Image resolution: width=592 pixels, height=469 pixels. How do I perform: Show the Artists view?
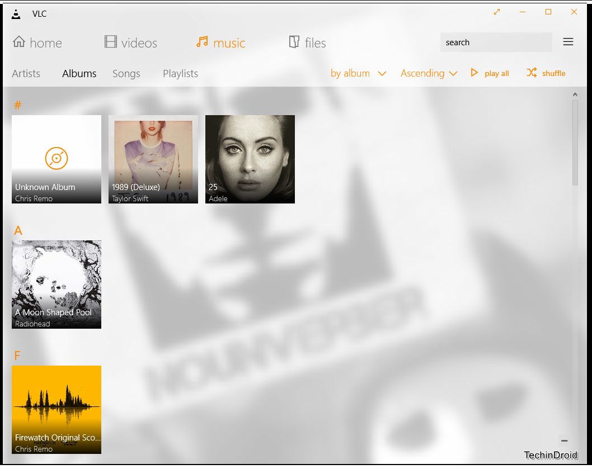pyautogui.click(x=26, y=74)
